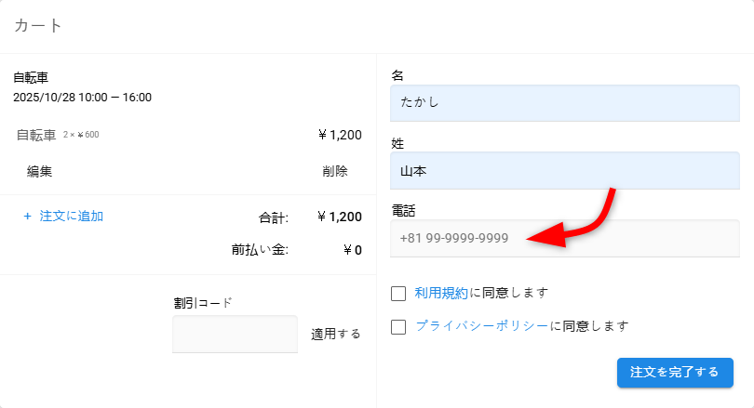Click the 姓 field containing 山本

(x=565, y=171)
